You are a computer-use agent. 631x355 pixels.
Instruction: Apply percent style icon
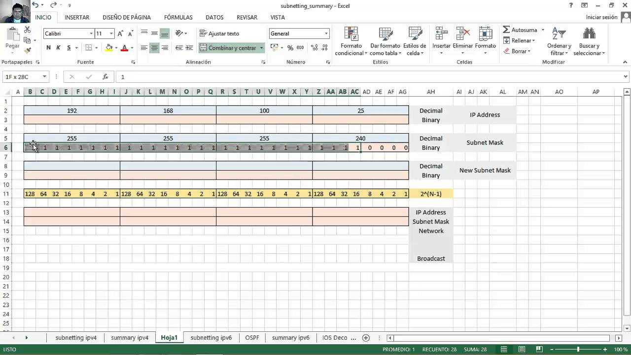(x=290, y=48)
